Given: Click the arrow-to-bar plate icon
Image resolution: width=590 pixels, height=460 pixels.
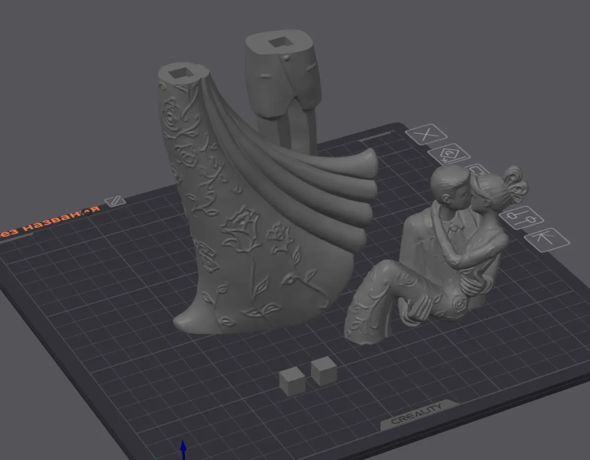Looking at the screenshot, I should [547, 240].
